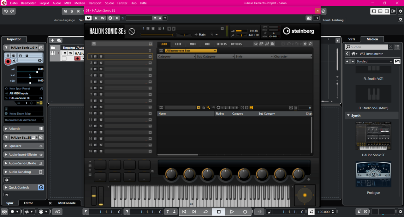Click the record enable button in Inspector
404x217 pixels.
coord(8,61)
